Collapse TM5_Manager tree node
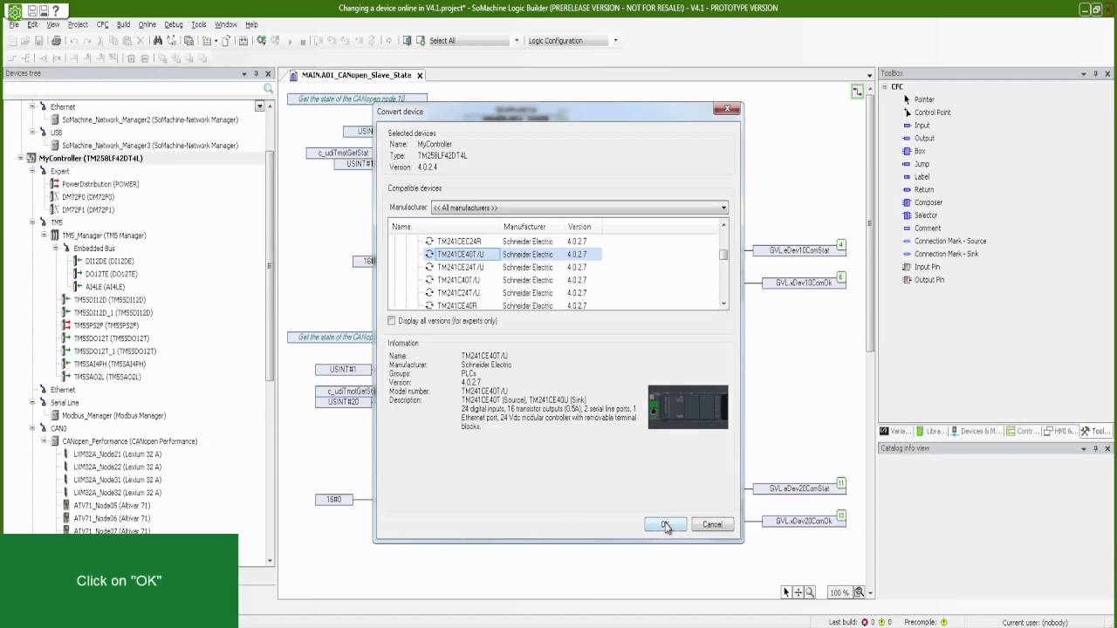The height and width of the screenshot is (628, 1117). [44, 235]
